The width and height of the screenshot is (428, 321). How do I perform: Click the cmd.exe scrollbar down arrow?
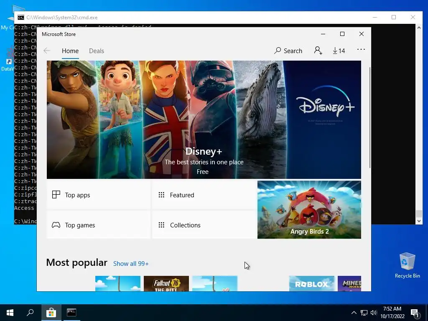click(x=419, y=221)
